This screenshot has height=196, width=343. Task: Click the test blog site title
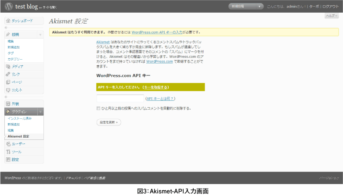26,7
